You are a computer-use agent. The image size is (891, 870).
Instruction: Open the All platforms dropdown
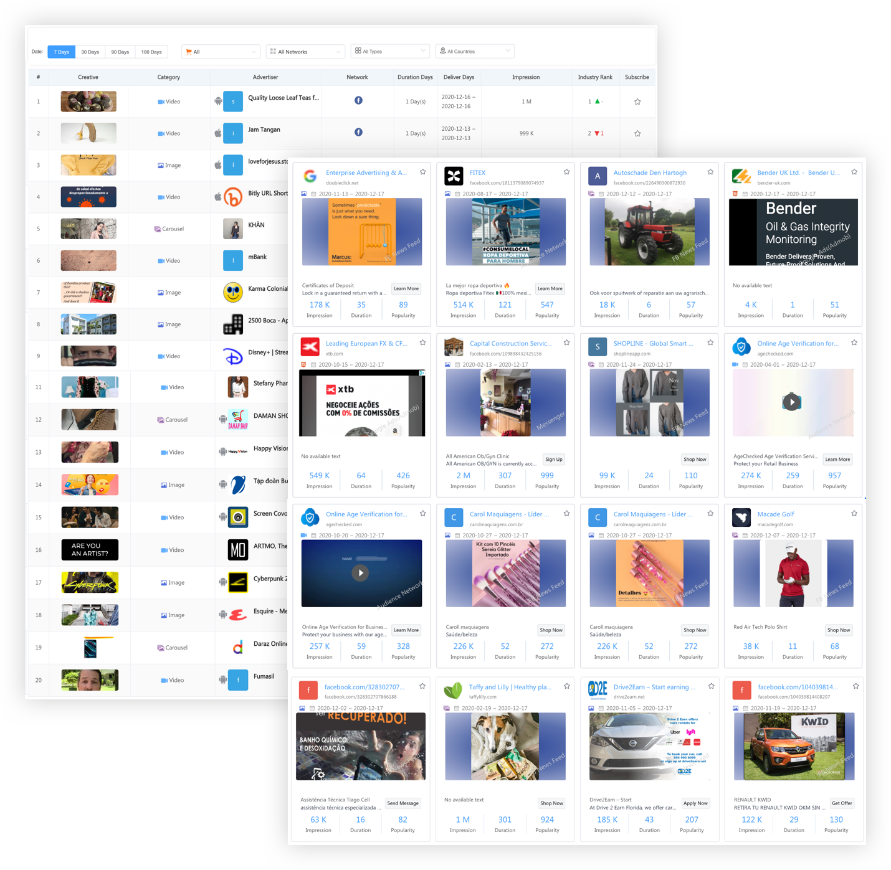pyautogui.click(x=221, y=52)
